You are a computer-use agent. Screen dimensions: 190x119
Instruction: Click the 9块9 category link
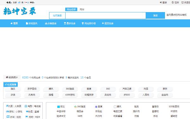(37, 117)
